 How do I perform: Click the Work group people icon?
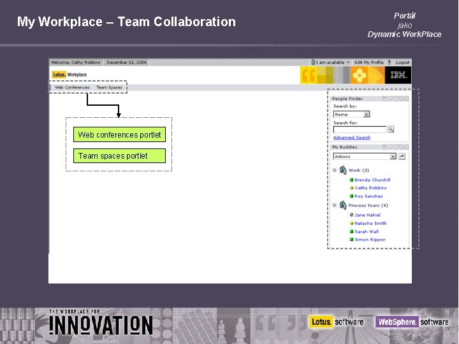coord(343,170)
